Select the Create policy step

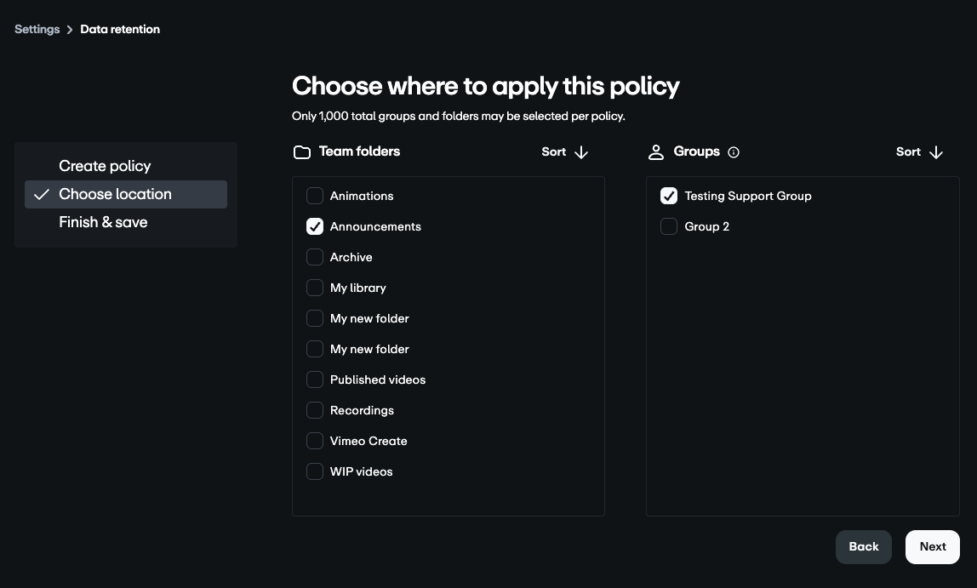click(105, 166)
